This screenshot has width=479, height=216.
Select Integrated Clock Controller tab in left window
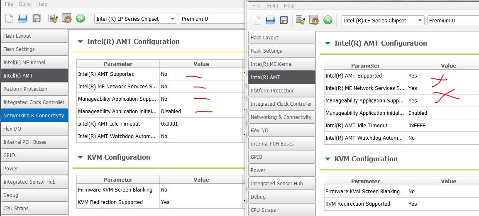[x=34, y=102]
